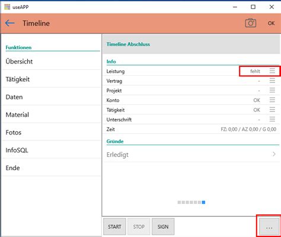
Task: Confirm with OK in the header
Action: 271,23
